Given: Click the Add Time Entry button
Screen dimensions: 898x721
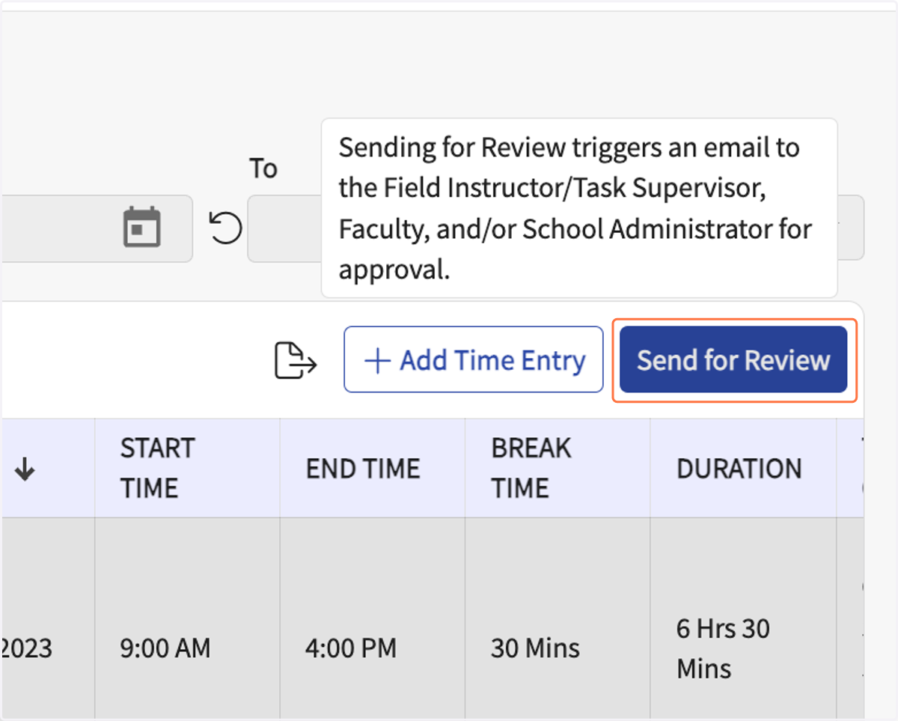Looking at the screenshot, I should click(x=474, y=359).
